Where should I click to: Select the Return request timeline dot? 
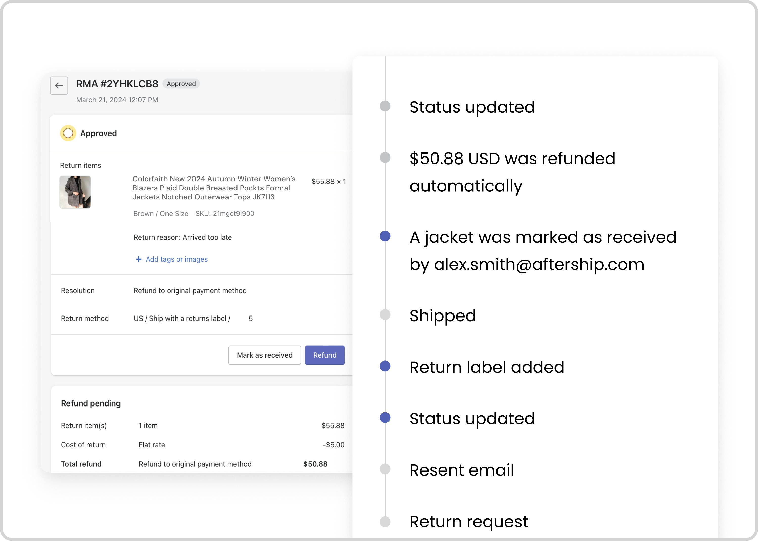pos(385,522)
